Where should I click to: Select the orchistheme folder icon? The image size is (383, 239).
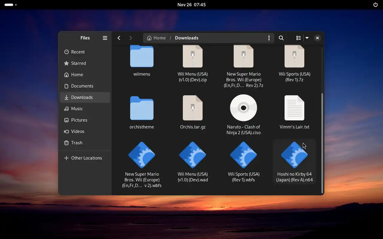tap(142, 108)
